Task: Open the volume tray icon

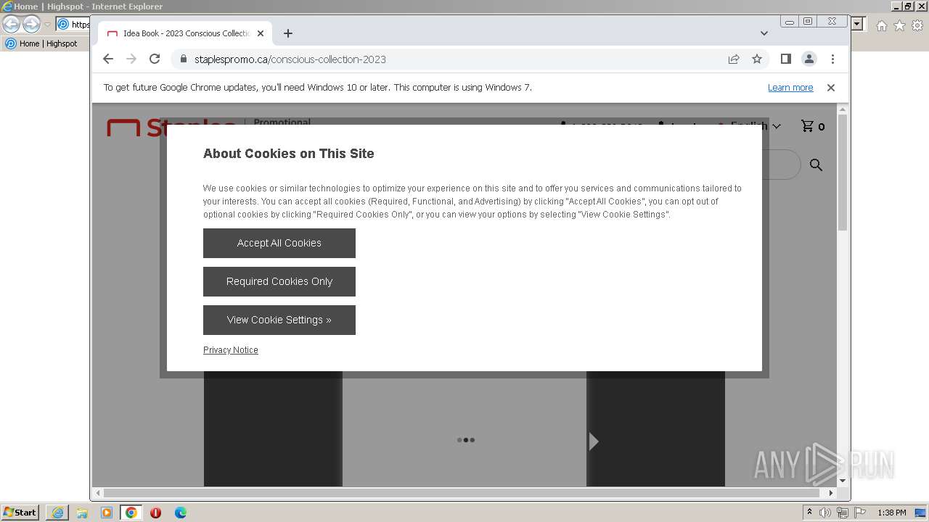Action: pyautogui.click(x=825, y=513)
